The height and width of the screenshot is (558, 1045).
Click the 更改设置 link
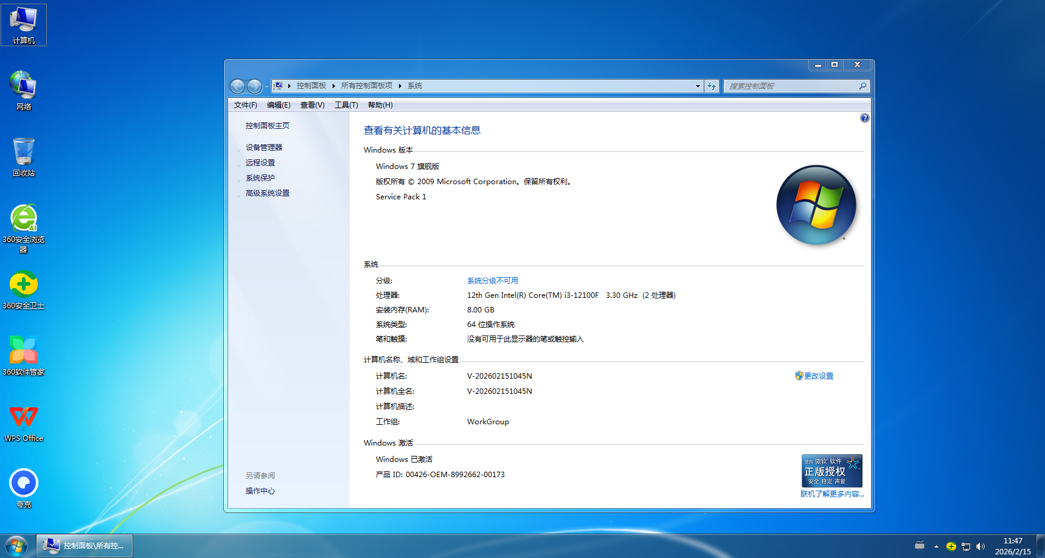pyautogui.click(x=819, y=376)
